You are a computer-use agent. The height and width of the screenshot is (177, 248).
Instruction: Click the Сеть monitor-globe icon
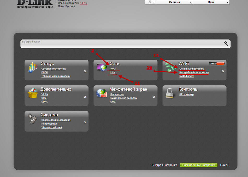[102, 67]
